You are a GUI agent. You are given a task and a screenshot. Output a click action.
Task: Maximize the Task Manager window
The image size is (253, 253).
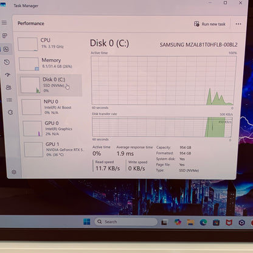pos(225,3)
